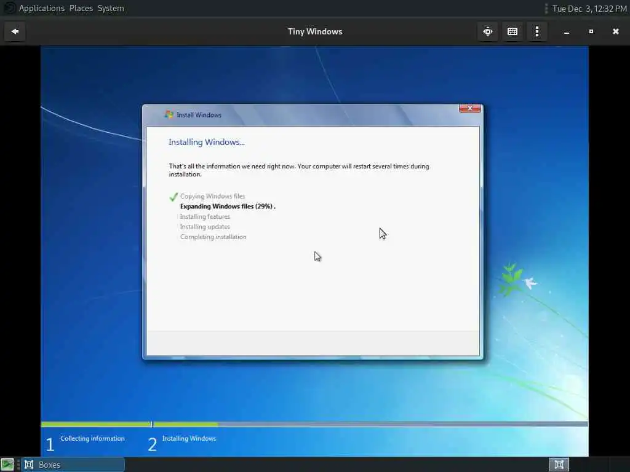
Task: Open the System menu
Action: (x=111, y=8)
